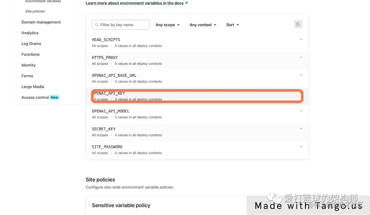The image size is (370, 215).
Task: Expand the SECRET_KEY variable chevron
Action: (x=301, y=129)
